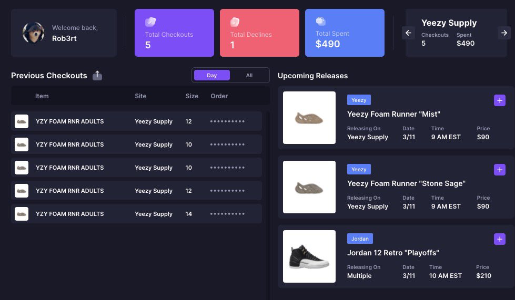Screen dimensions: 515x300
Task: Click the first checkout row's shoe thumbnail, size 12
Action: pyautogui.click(x=22, y=121)
